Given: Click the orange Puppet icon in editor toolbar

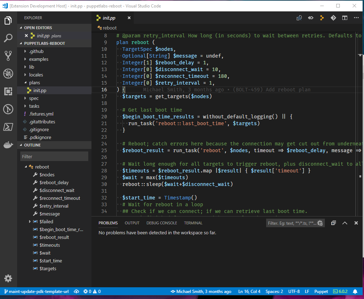Looking at the screenshot, I should [x=322, y=18].
